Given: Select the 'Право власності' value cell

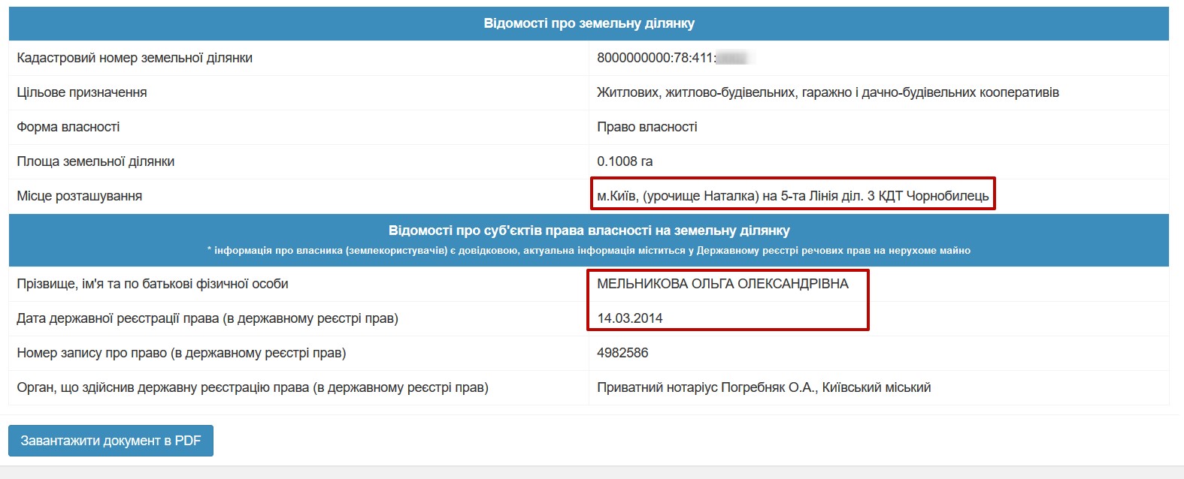Looking at the screenshot, I should click(647, 127).
